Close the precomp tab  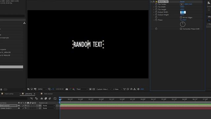point(20,94)
